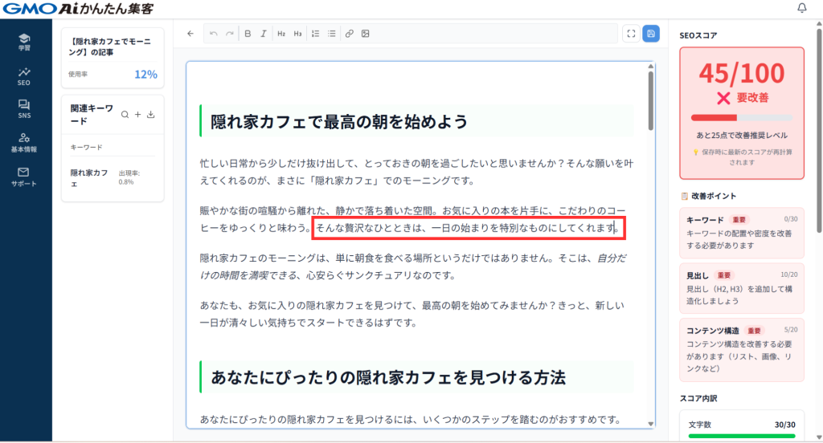Screen dimensions: 823x443
Task: Open the SEO section in sidebar
Action: (24, 75)
